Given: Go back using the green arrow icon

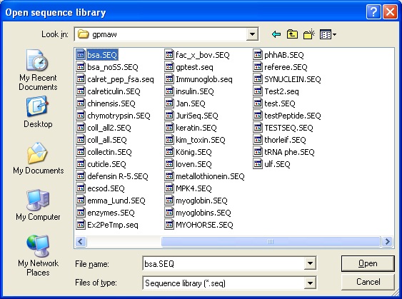Looking at the screenshot, I should pyautogui.click(x=276, y=34).
